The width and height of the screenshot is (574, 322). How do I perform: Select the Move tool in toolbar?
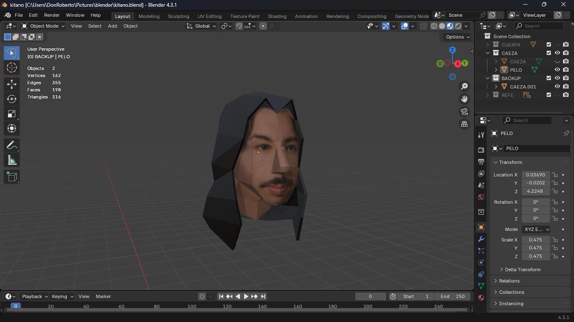(x=12, y=84)
